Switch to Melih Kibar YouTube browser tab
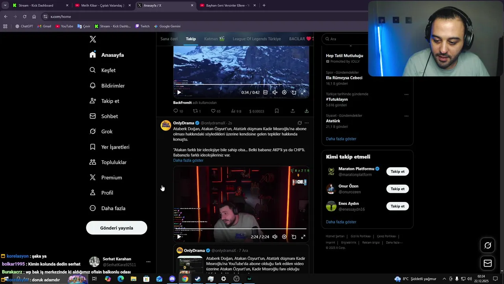The image size is (504, 284). pyautogui.click(x=103, y=6)
